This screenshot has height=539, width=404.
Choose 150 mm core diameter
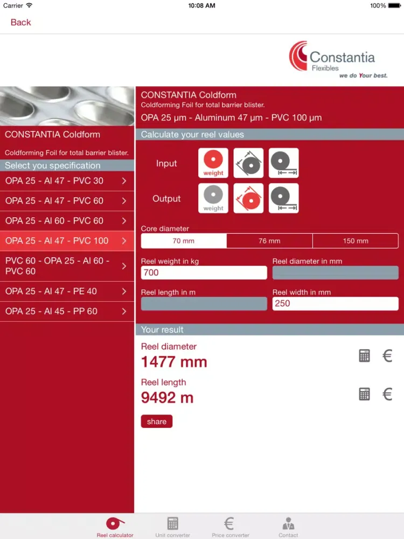tap(356, 241)
